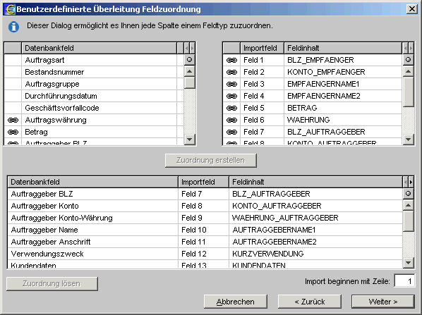The image size is (422, 315).
Task: Click the Weiter > button
Action: (383, 302)
